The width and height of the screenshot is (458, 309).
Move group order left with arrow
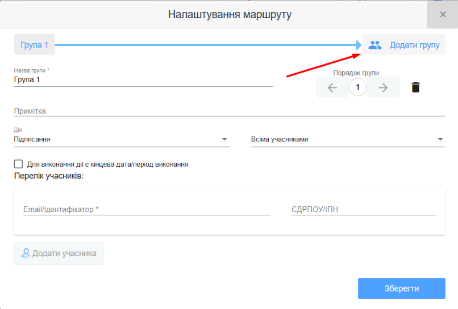(332, 87)
